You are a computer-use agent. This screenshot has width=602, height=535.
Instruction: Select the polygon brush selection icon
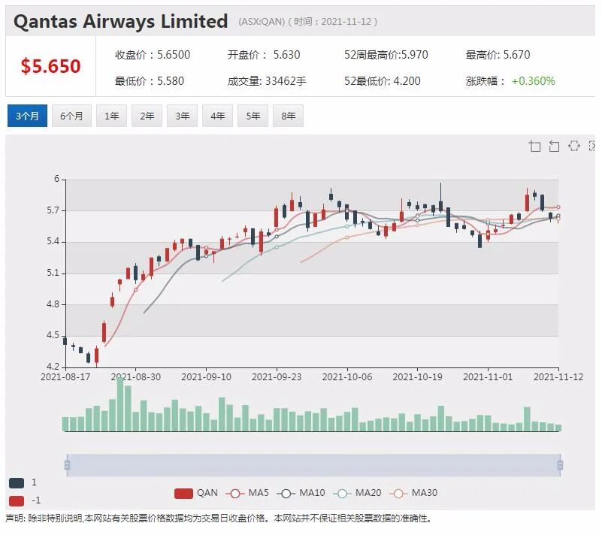pos(573,146)
